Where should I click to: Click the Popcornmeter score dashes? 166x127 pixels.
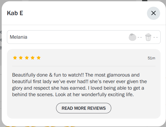pos(156,37)
